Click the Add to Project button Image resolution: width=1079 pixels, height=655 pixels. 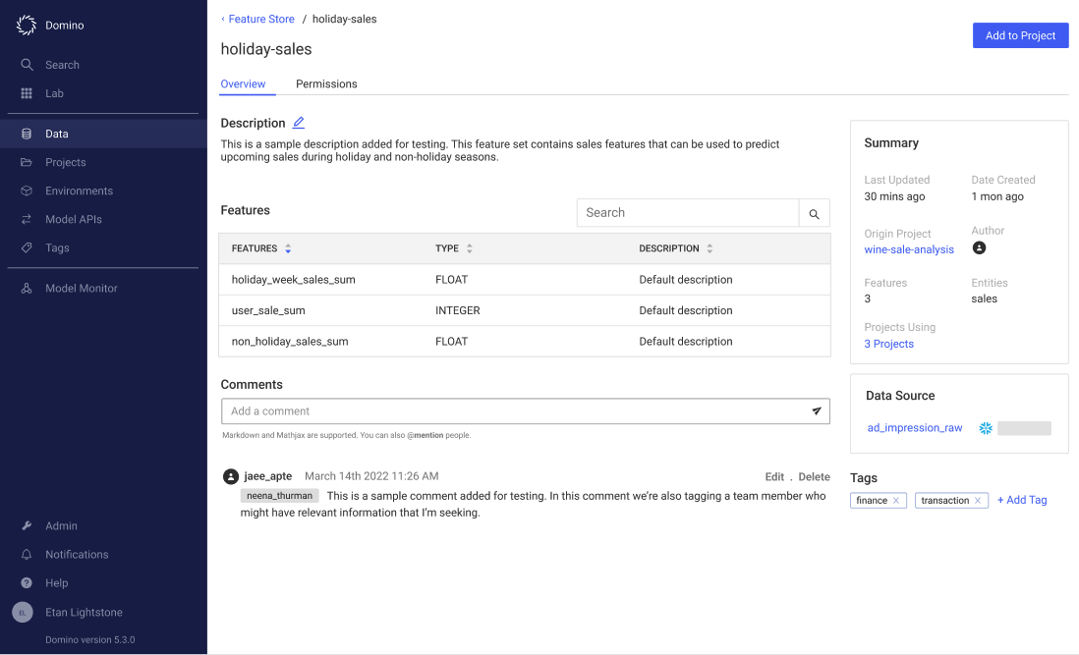click(x=1020, y=35)
